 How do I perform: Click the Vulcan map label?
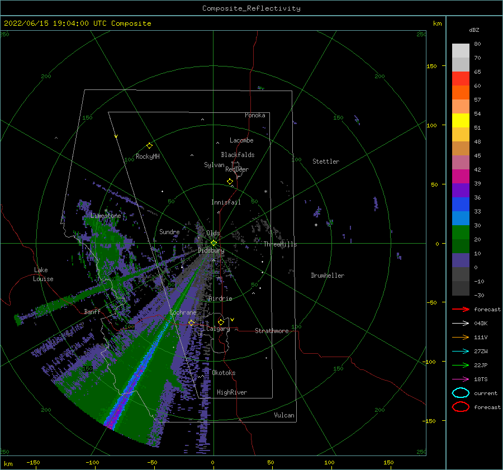(284, 415)
